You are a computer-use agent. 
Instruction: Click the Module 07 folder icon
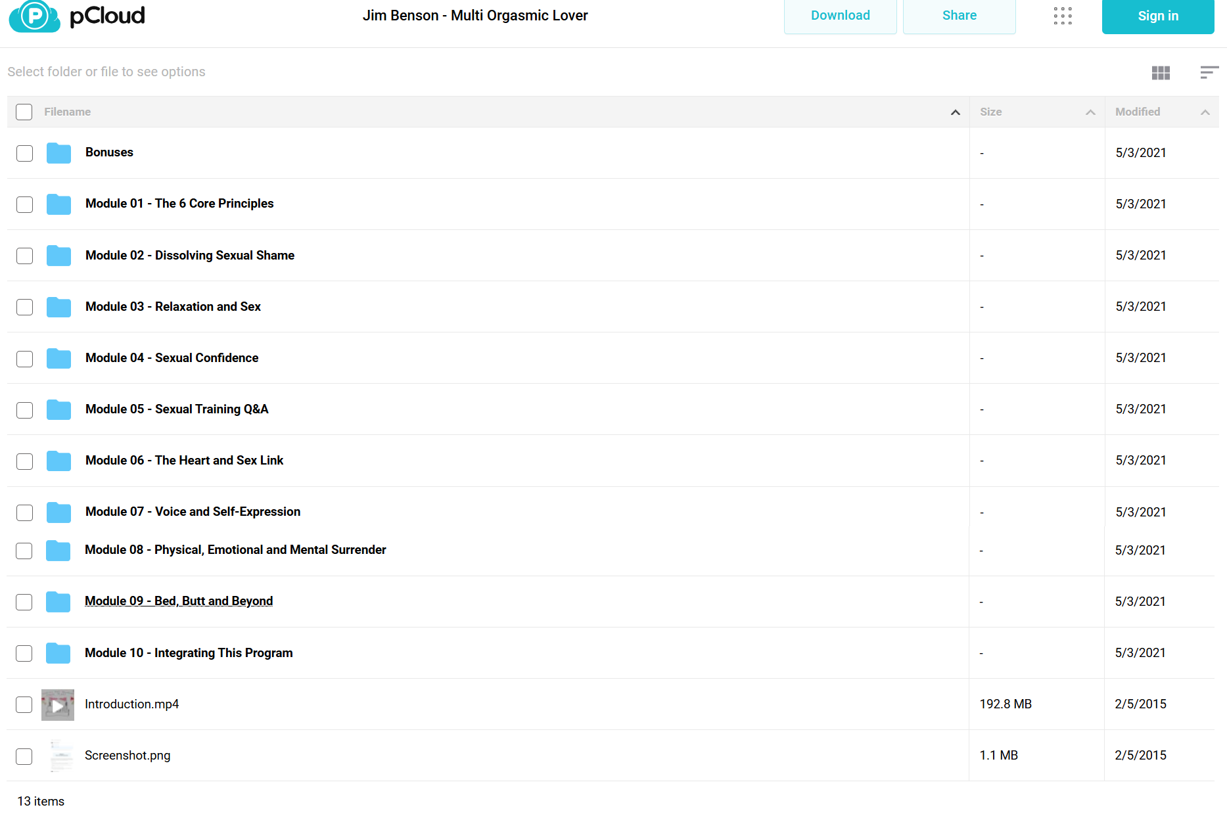(58, 512)
